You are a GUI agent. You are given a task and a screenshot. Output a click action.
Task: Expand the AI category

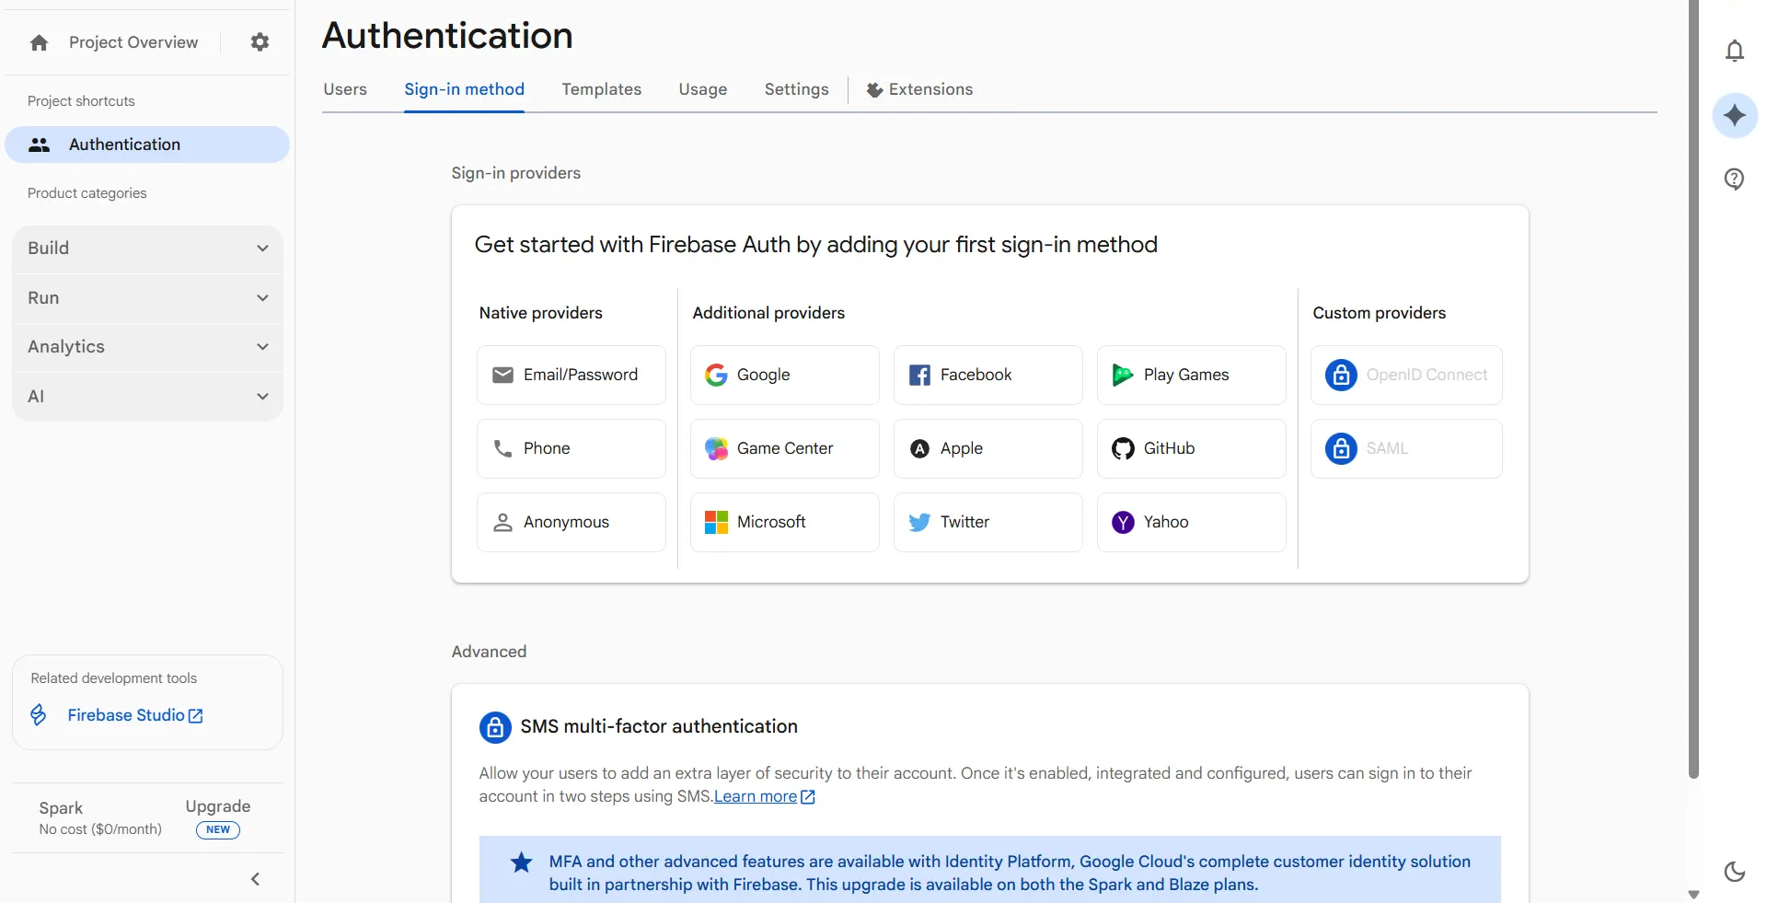click(x=147, y=397)
